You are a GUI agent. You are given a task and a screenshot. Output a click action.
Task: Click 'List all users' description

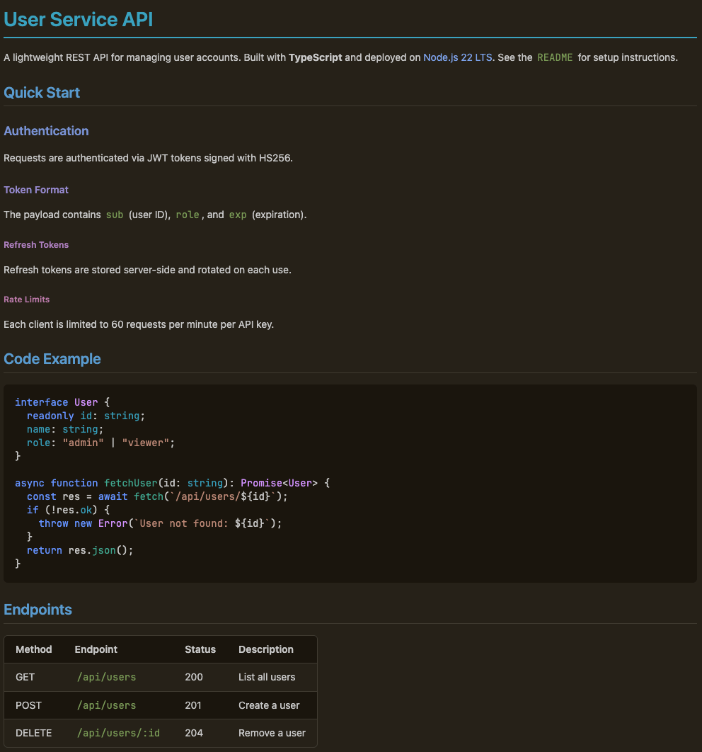coord(267,677)
